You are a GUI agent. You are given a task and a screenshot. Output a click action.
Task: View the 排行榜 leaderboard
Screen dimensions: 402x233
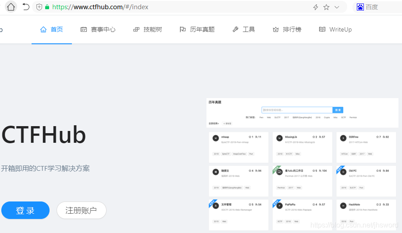pyautogui.click(x=287, y=29)
